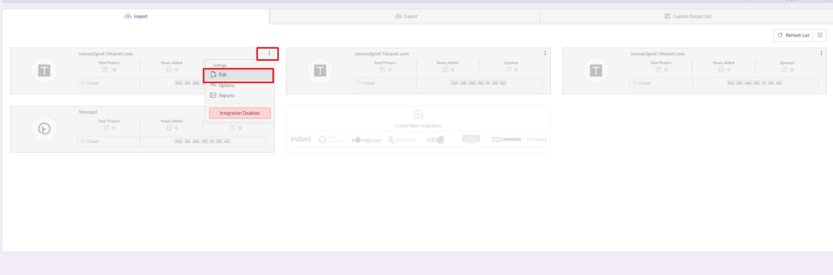Click the Trendyol logo in left card

tap(44, 129)
